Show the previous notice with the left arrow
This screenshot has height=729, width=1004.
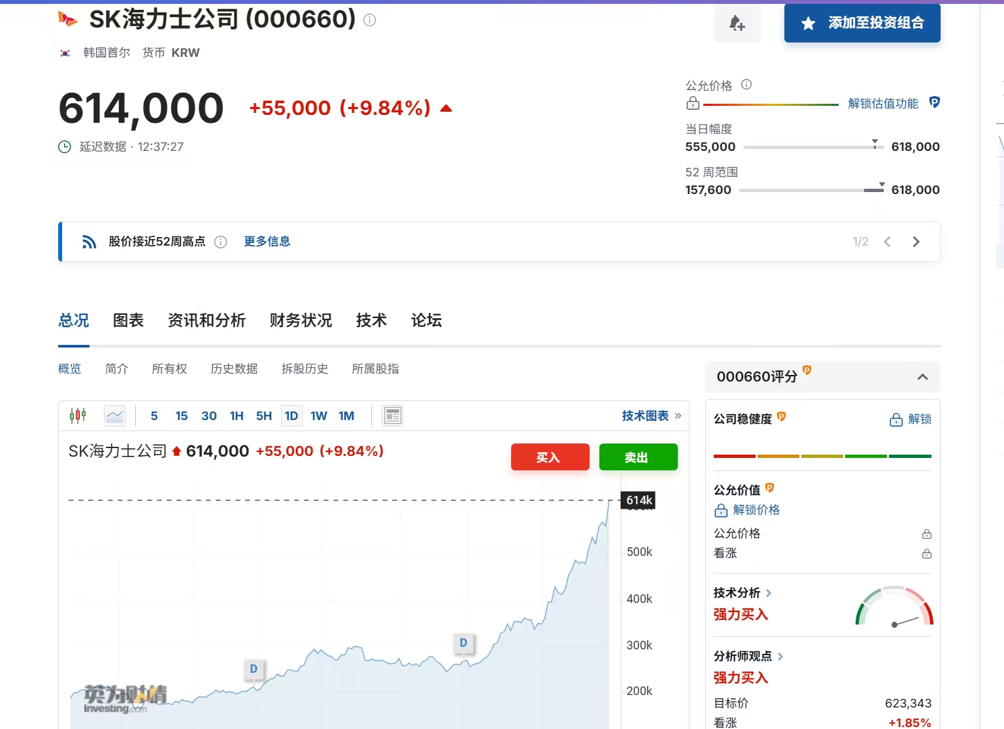pyautogui.click(x=887, y=242)
